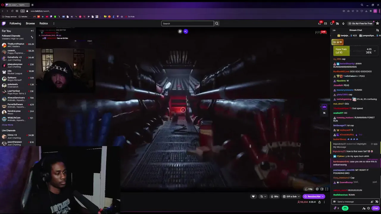This screenshot has height=214, width=381.
Task: Open stream more options kebab menu
Action: (x=324, y=202)
